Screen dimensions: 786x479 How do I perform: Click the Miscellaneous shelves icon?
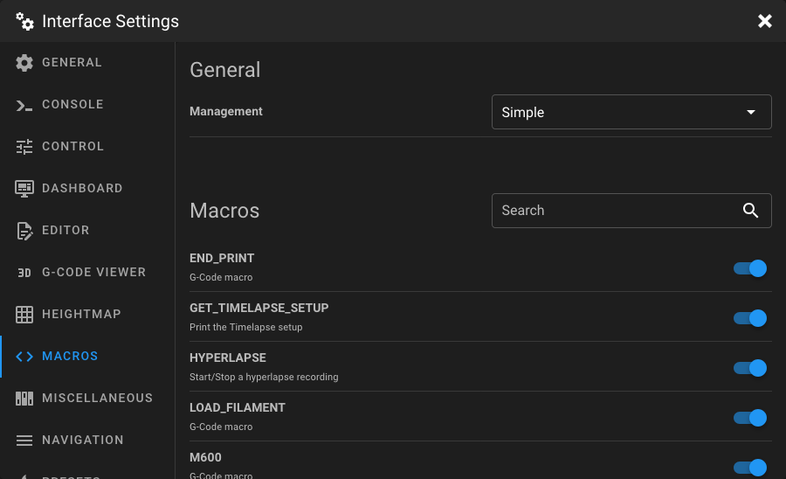pos(24,399)
